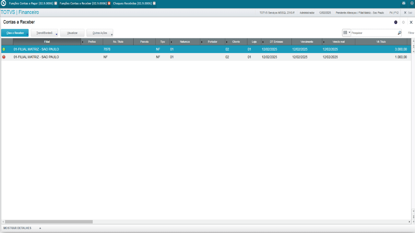Click the Administrador user label
This screenshot has width=415, height=233.
click(x=307, y=13)
